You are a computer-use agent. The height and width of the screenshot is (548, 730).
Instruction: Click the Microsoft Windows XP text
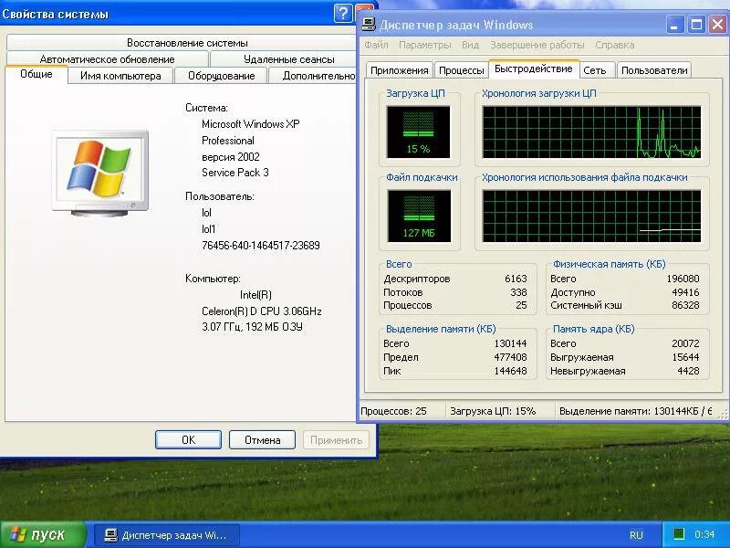250,124
